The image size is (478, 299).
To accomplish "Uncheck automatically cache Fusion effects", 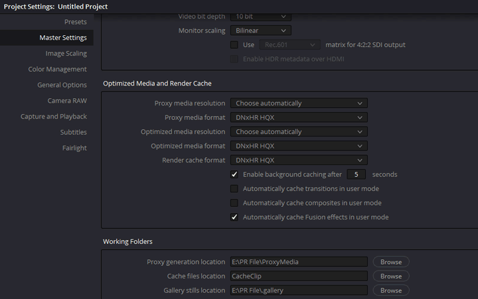I will 234,217.
